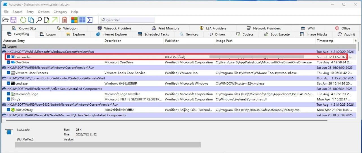Viewport: 362px width, 153px height.
Task: Uncheck the LuaLoader entry checkbox
Action: (x=8, y=57)
